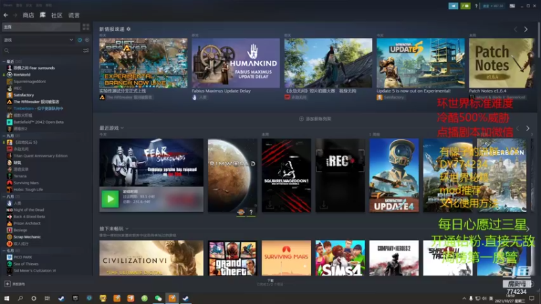Open the 库 library tab
Image resolution: width=541 pixels, height=304 pixels.
point(43,15)
